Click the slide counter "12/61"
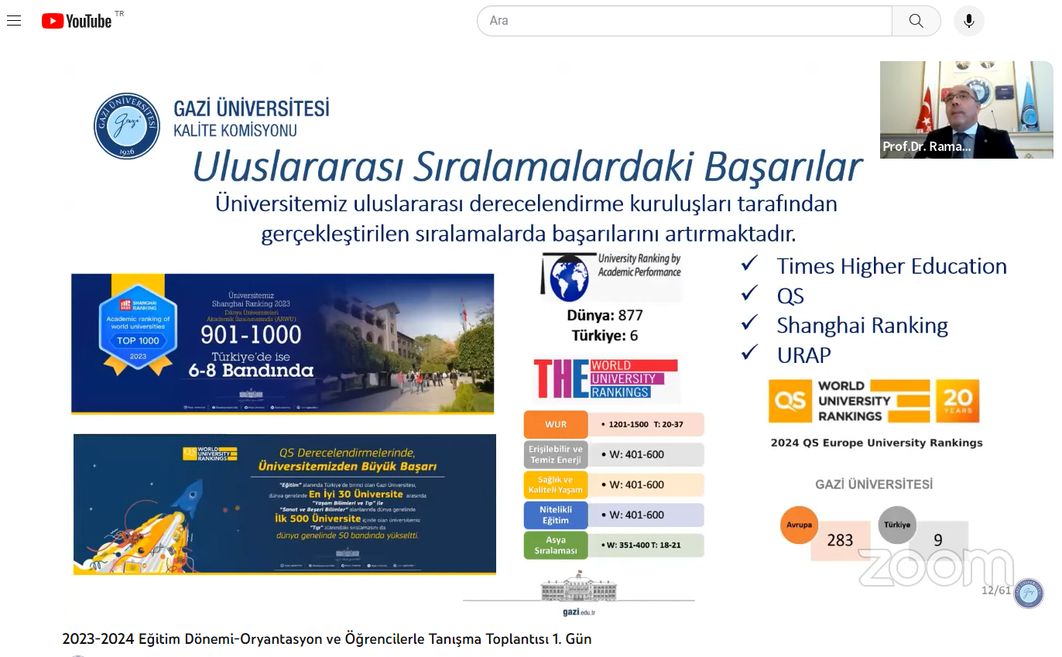1062x657 pixels. (996, 590)
